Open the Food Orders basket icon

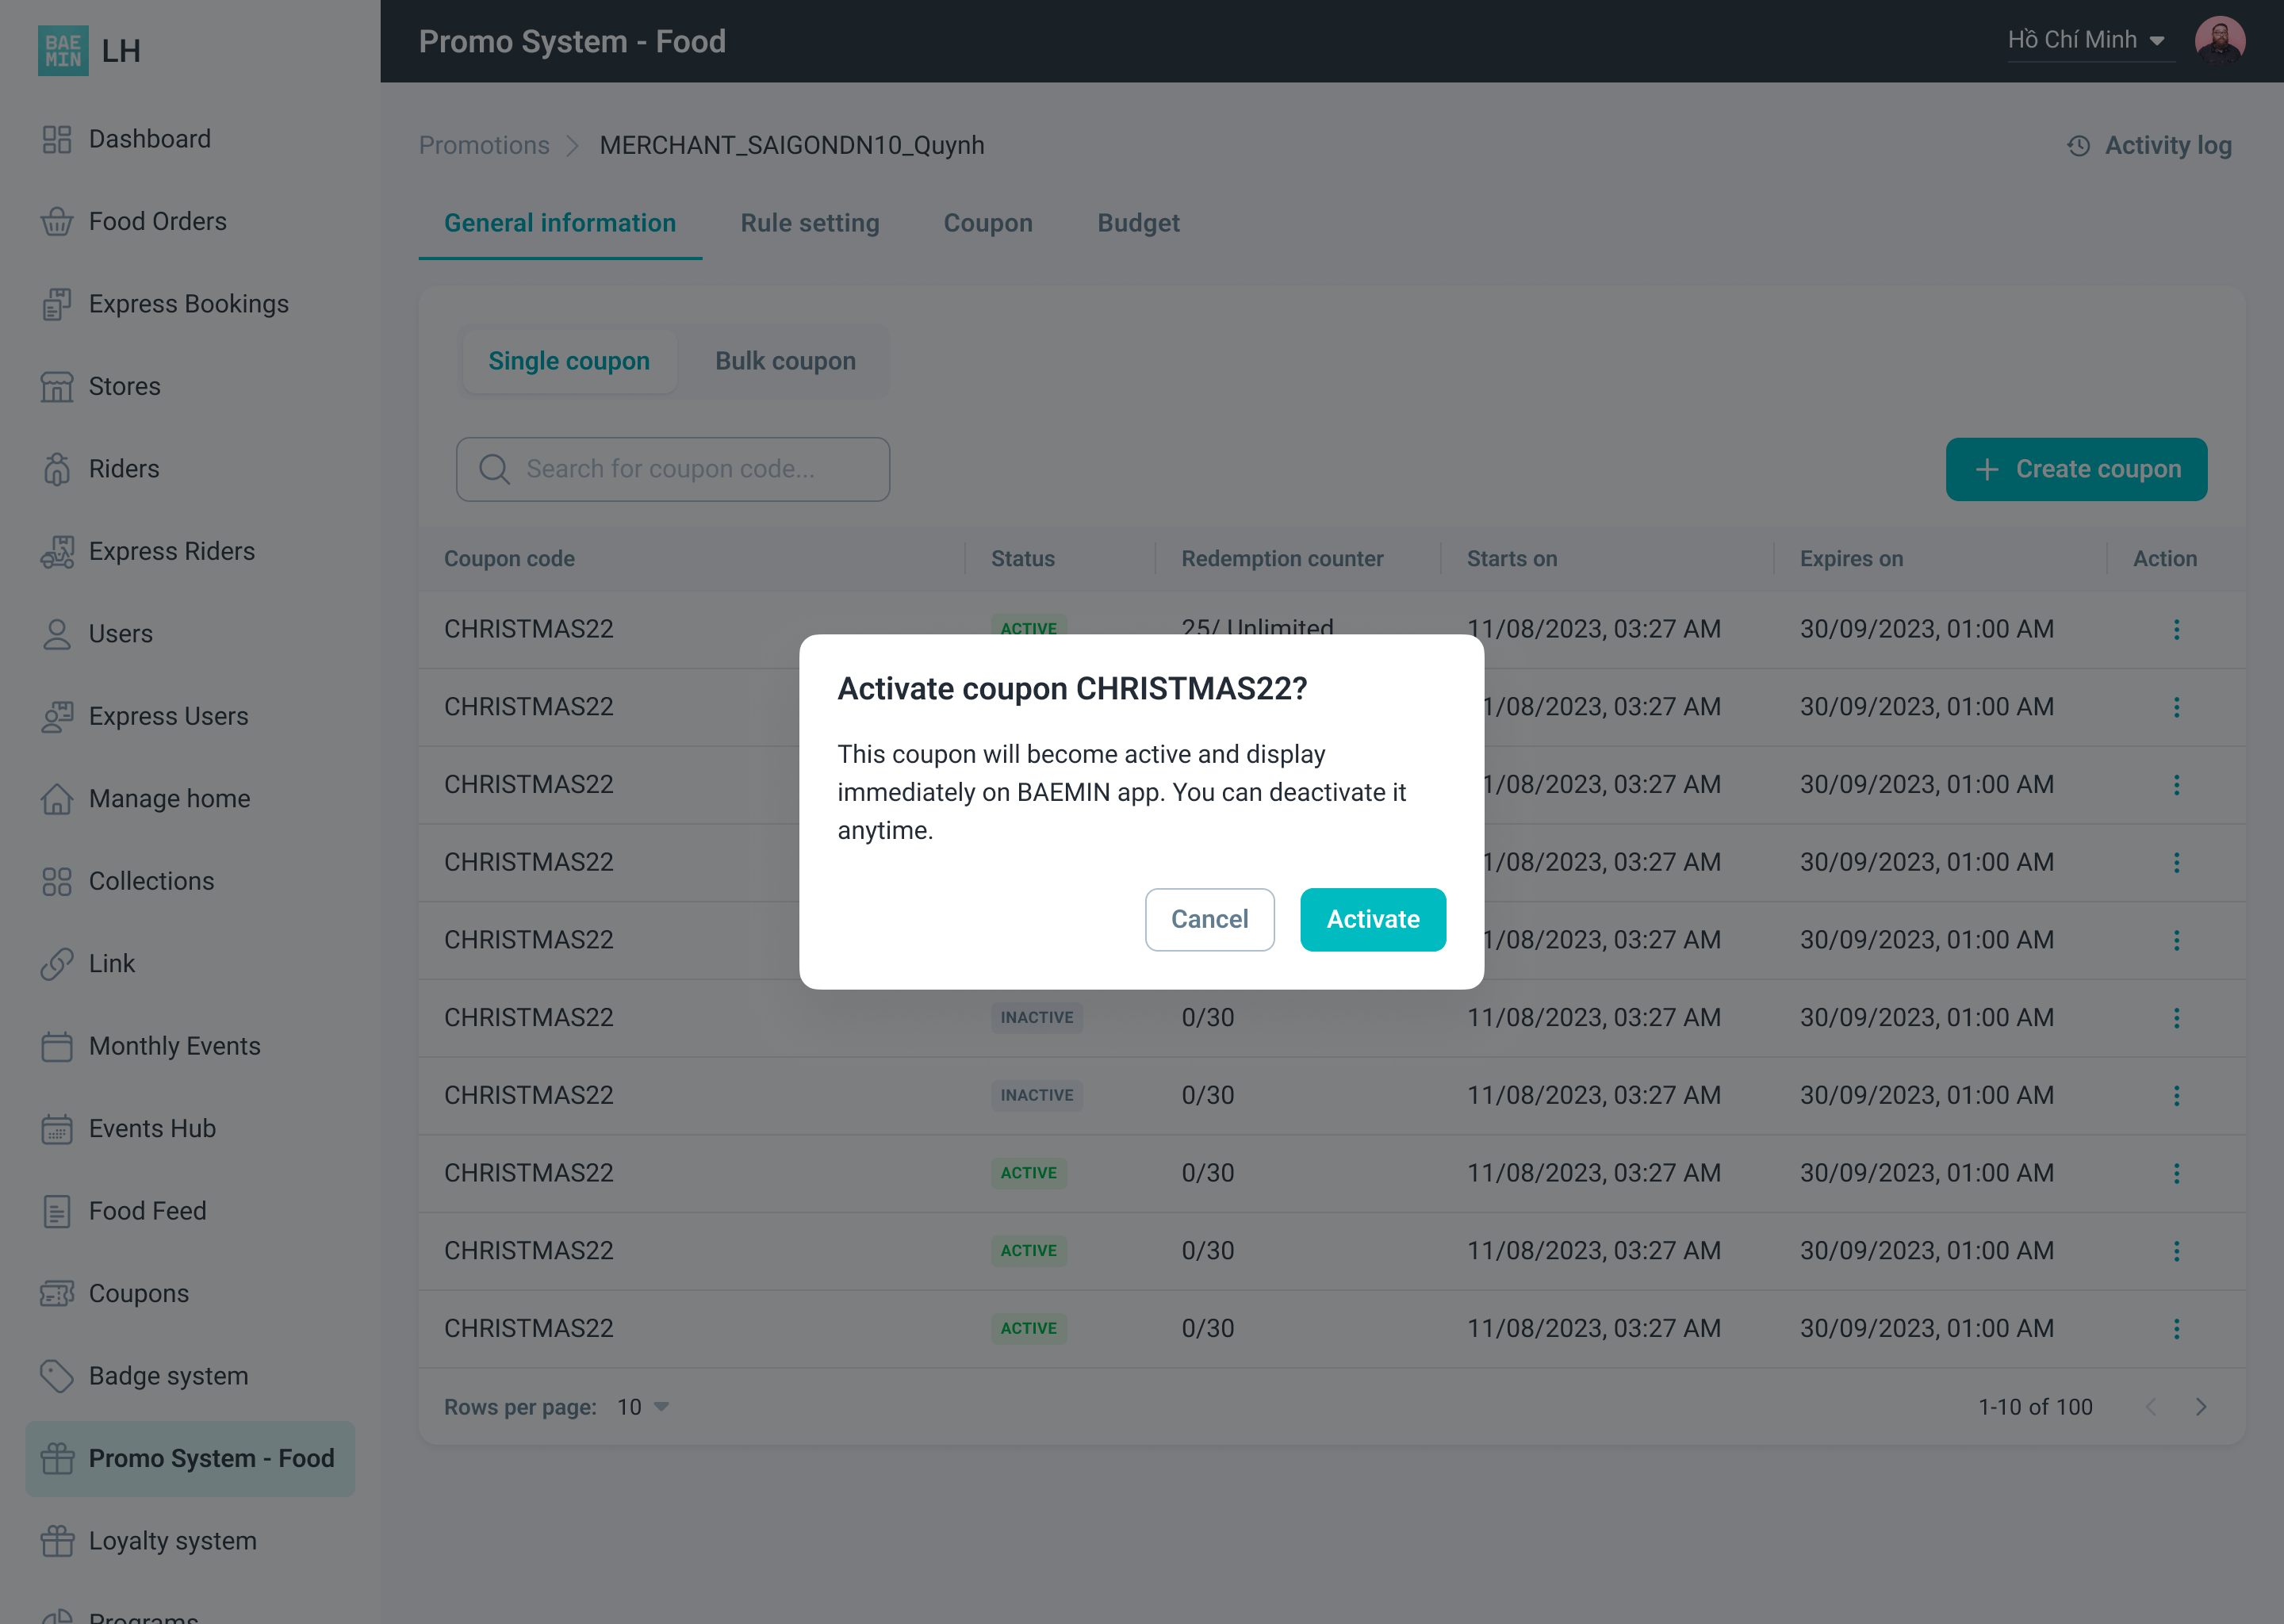click(57, 221)
